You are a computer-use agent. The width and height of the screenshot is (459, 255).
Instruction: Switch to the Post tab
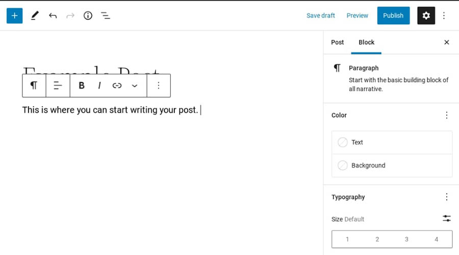pos(338,42)
